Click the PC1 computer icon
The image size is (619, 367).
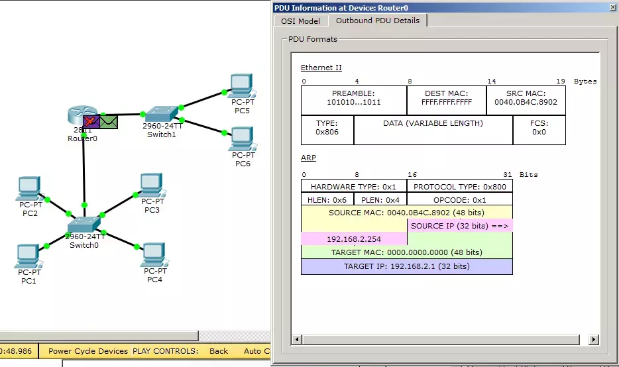(28, 256)
